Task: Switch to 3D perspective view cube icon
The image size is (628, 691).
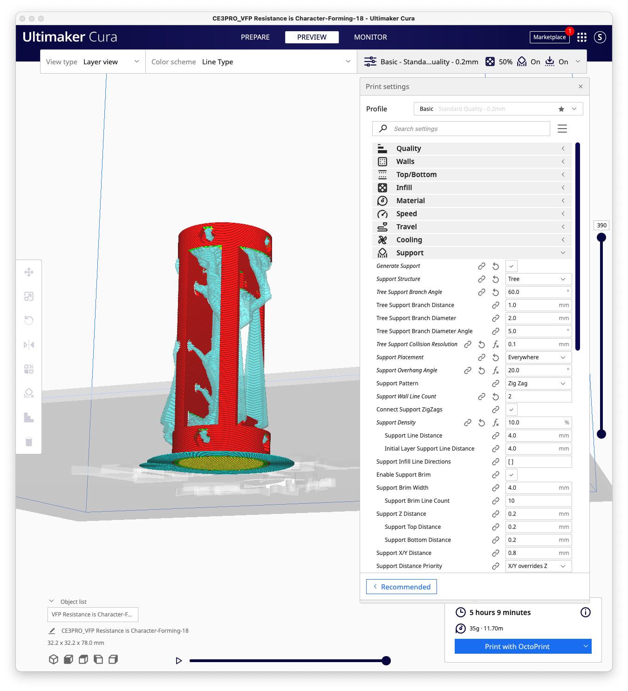Action: click(54, 659)
